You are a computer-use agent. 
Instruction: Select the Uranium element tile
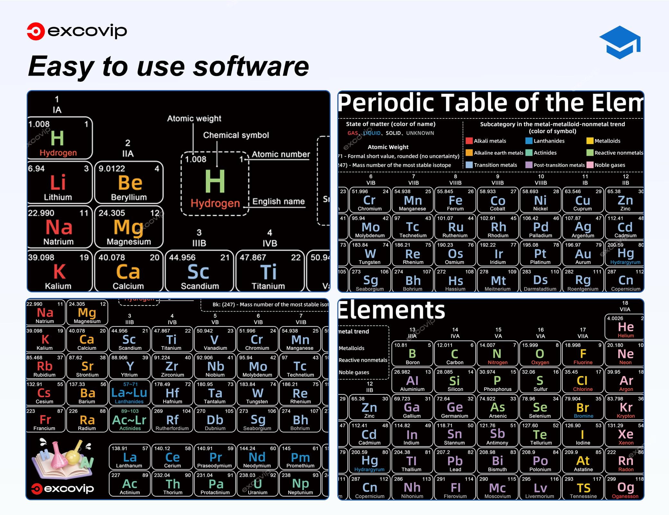(x=257, y=484)
